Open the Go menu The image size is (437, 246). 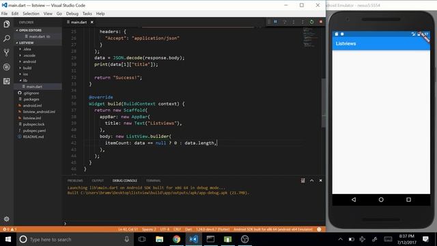coord(59,14)
